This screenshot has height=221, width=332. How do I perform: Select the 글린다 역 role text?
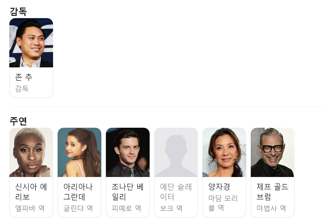(x=78, y=208)
